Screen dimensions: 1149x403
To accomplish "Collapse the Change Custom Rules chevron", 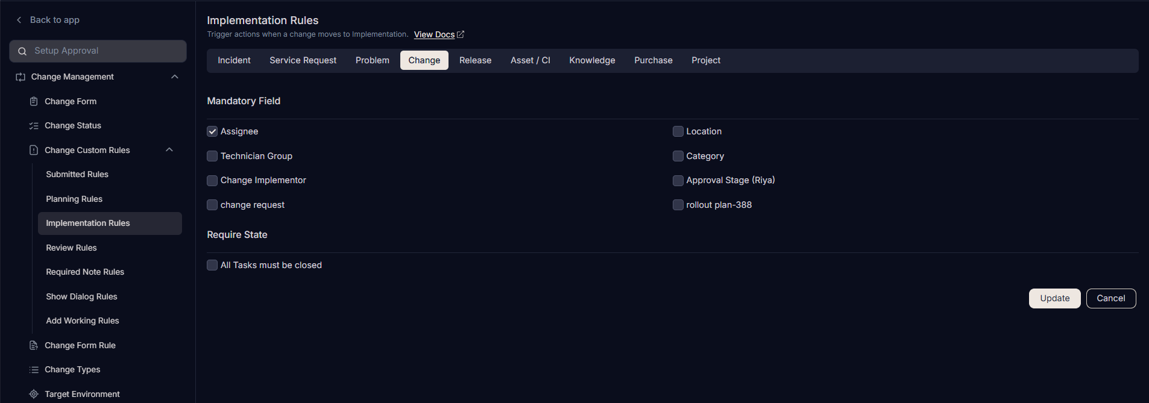I will click(169, 150).
